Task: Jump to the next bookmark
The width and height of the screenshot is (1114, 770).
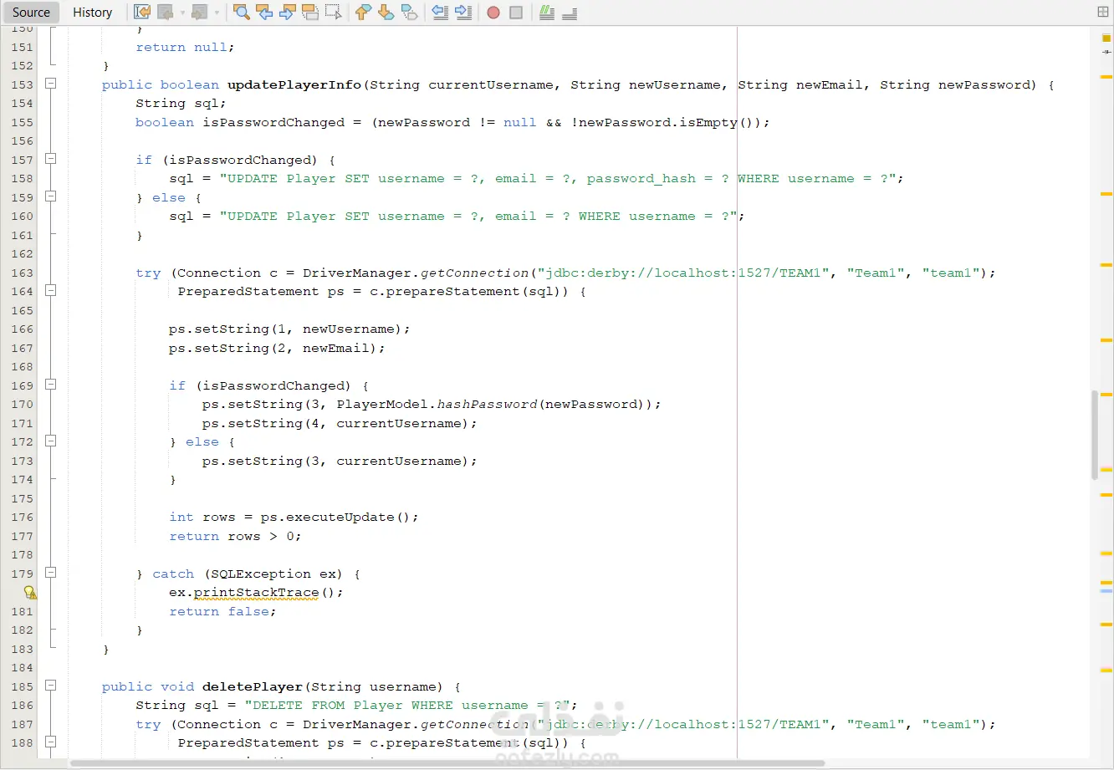Action: [386, 13]
